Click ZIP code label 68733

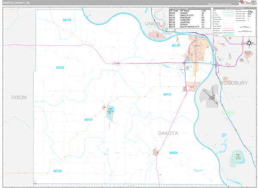58,171
